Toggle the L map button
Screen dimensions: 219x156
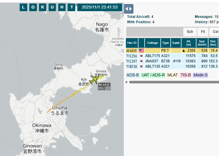pyautogui.click(x=23, y=7)
